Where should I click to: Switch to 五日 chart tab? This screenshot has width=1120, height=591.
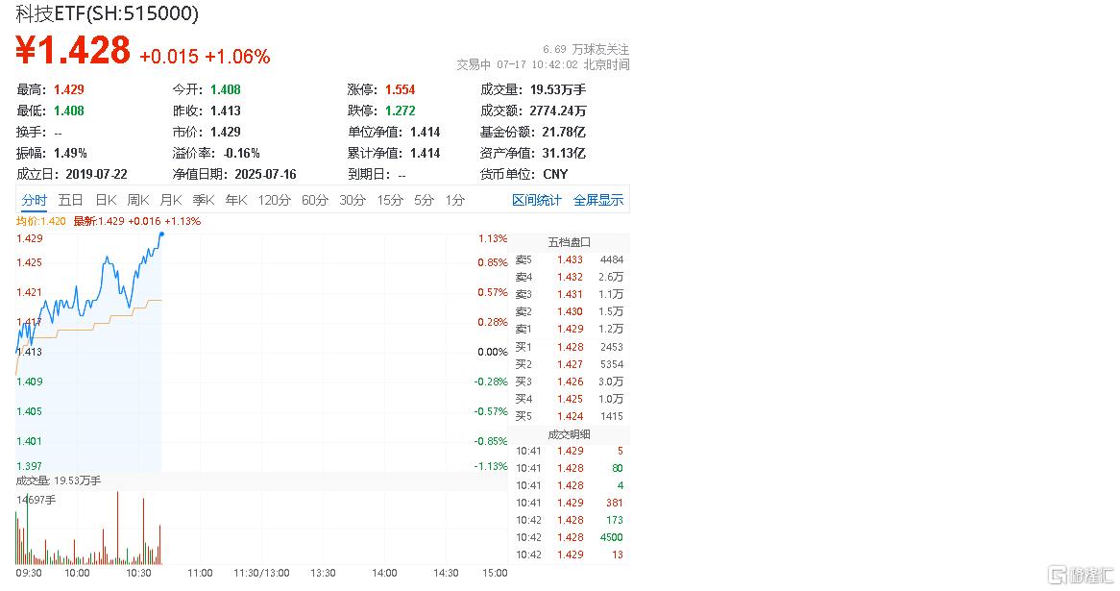[70, 200]
